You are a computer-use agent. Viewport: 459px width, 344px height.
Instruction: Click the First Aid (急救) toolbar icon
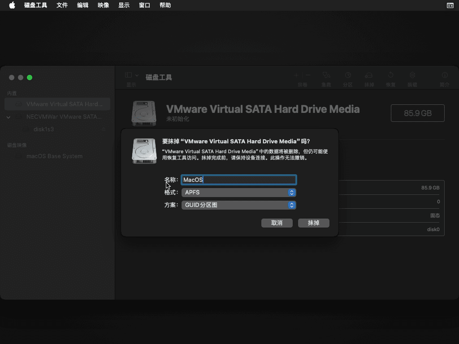(x=326, y=76)
